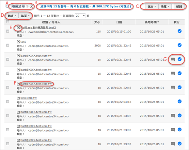Open the 匯出 dropdown at top right

(152, 6)
